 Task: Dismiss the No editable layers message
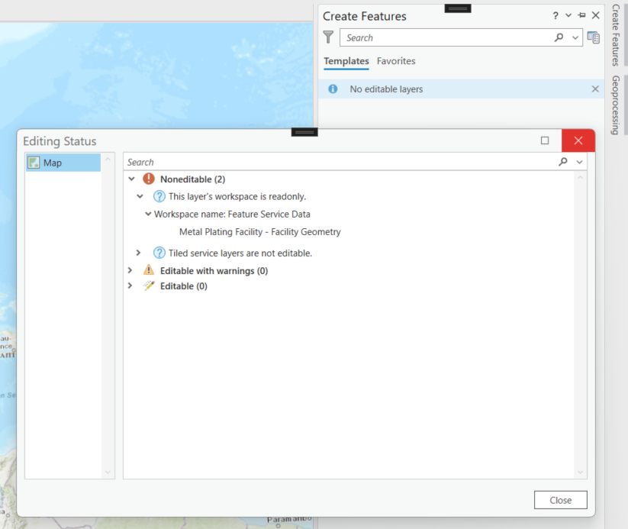pyautogui.click(x=594, y=89)
